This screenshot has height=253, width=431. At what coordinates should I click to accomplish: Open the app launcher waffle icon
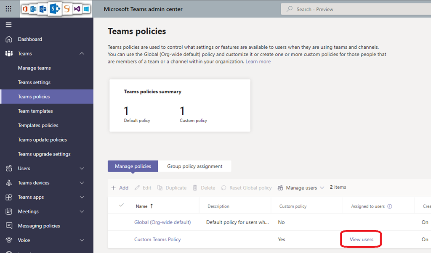tap(8, 9)
